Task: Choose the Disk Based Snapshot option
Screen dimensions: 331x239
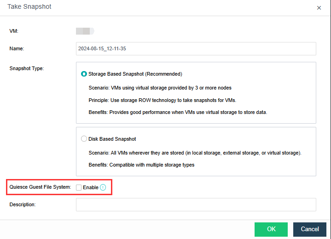Action: (x=84, y=138)
